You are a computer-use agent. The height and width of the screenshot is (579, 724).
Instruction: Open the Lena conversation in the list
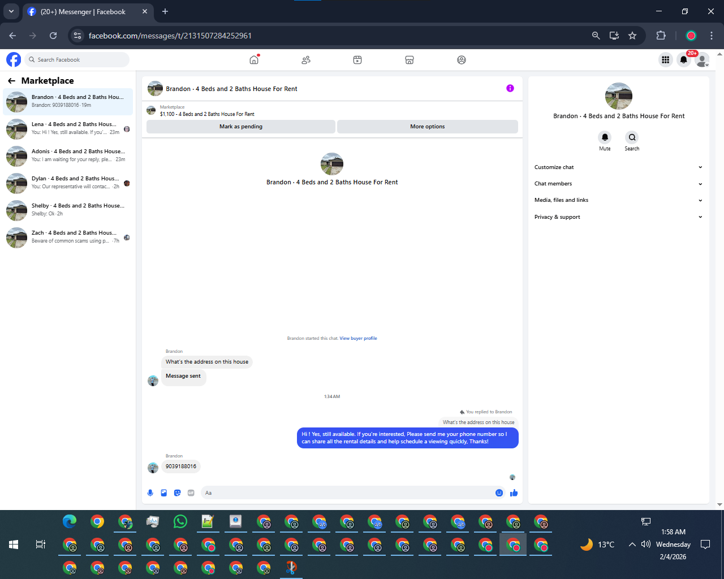(x=68, y=129)
